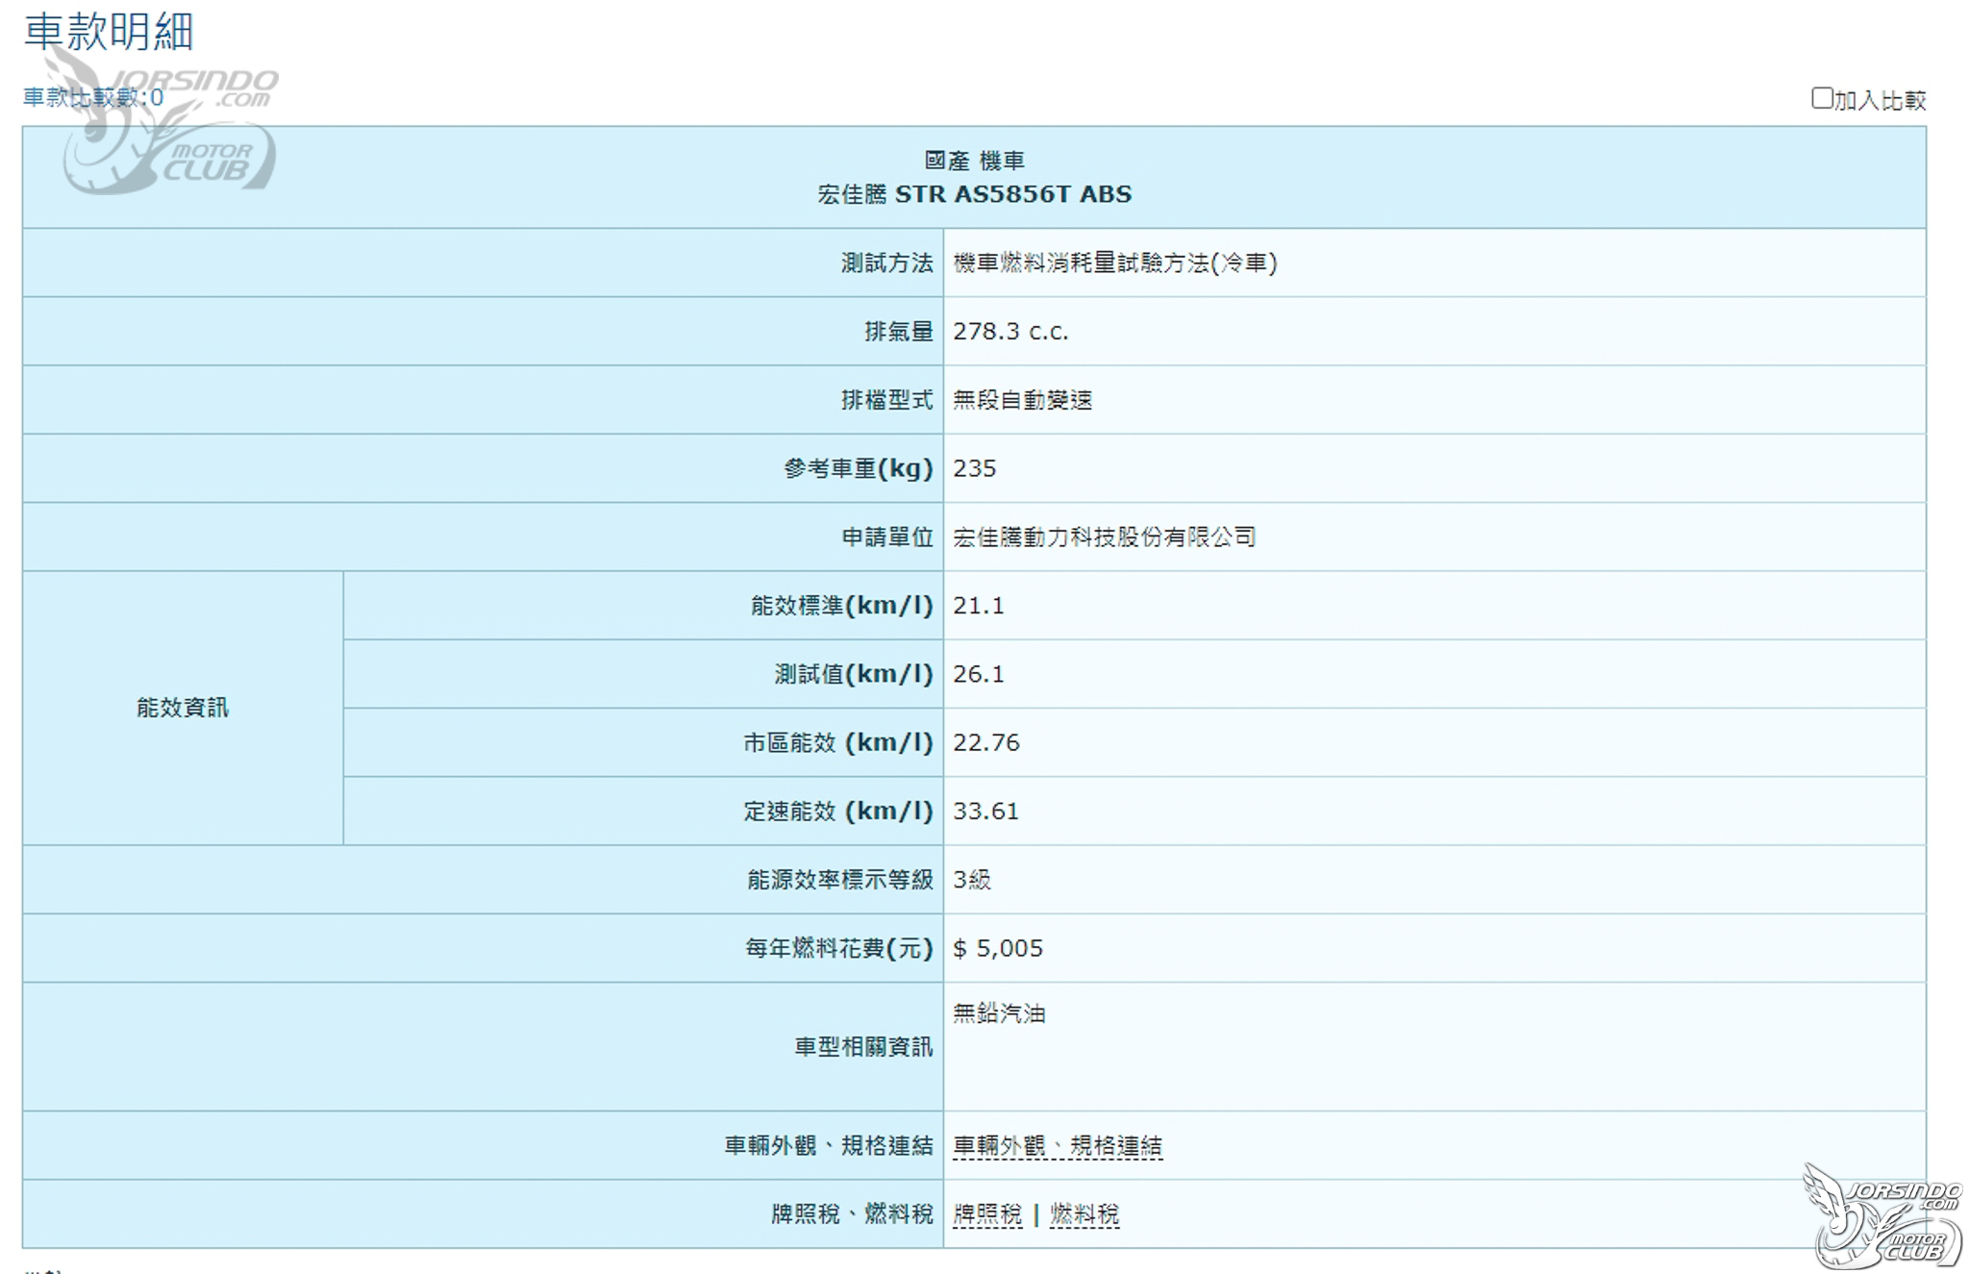Select efficiency standard value 21.1
Viewport: 1969px width, 1274px height.
click(978, 606)
